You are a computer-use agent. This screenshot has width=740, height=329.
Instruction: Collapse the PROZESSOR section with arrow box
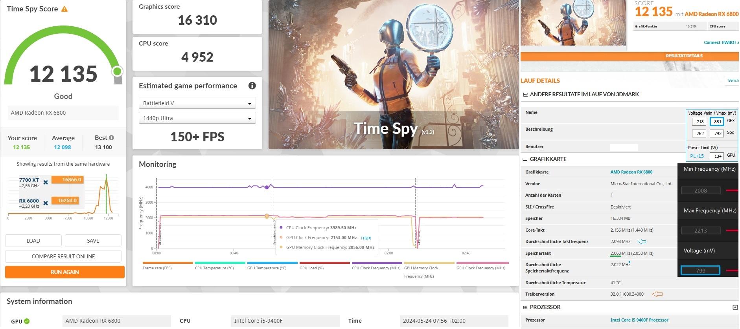pyautogui.click(x=735, y=307)
